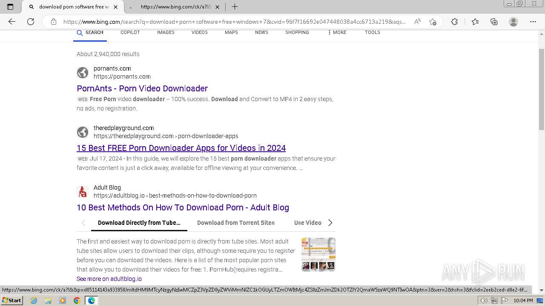This screenshot has height=306, width=545.
Task: Open the Collections icon
Action: click(494, 22)
